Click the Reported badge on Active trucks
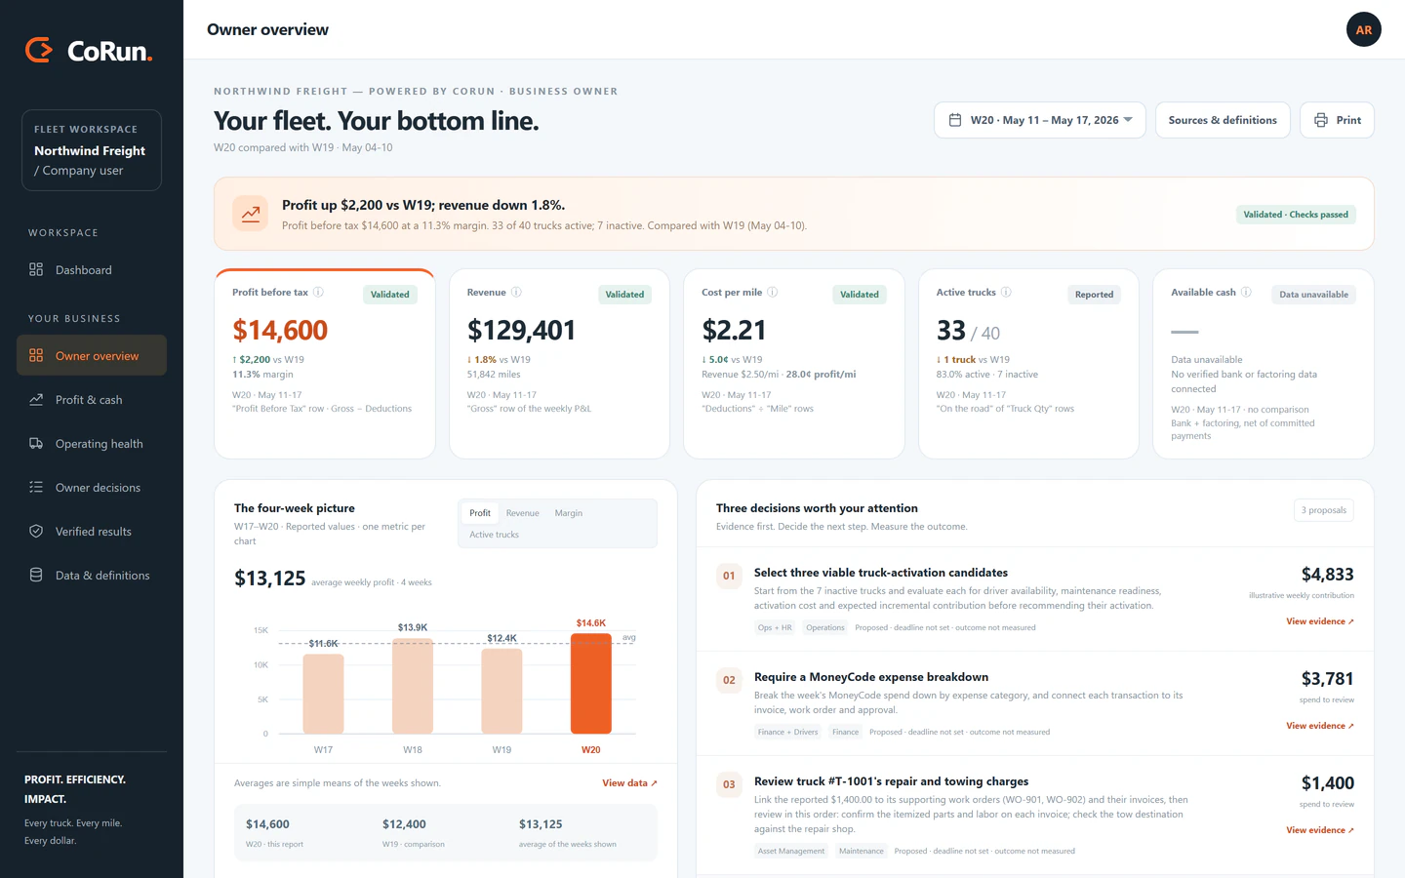Image resolution: width=1405 pixels, height=878 pixels. tap(1094, 295)
